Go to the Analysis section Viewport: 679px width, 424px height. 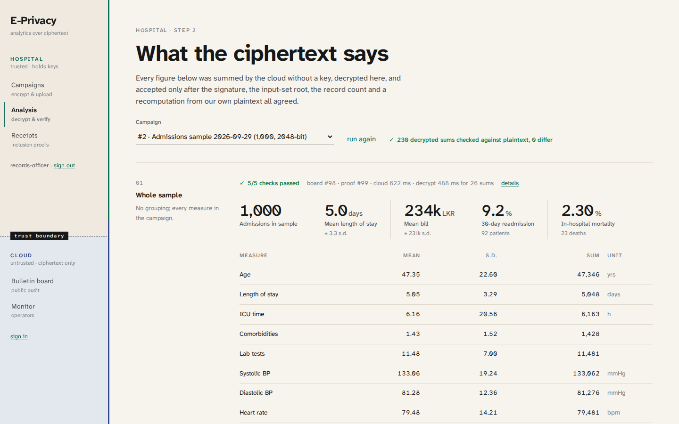pyautogui.click(x=31, y=114)
